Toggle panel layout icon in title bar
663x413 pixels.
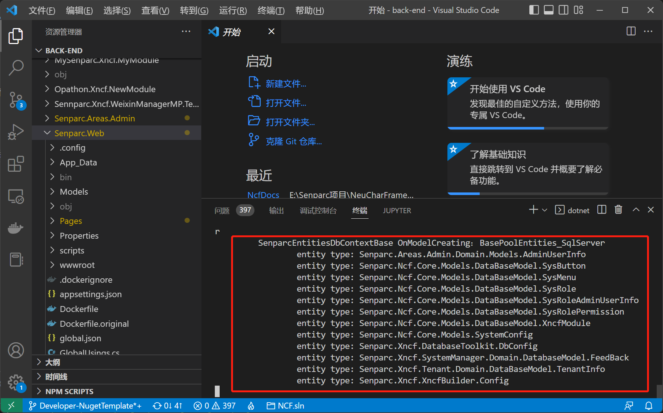tap(549, 10)
